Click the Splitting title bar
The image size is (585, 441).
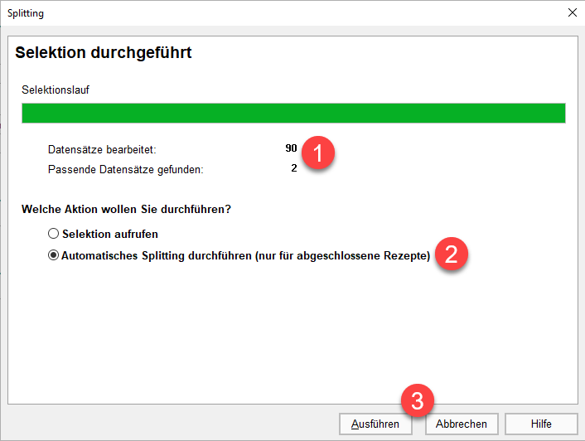pos(249,13)
